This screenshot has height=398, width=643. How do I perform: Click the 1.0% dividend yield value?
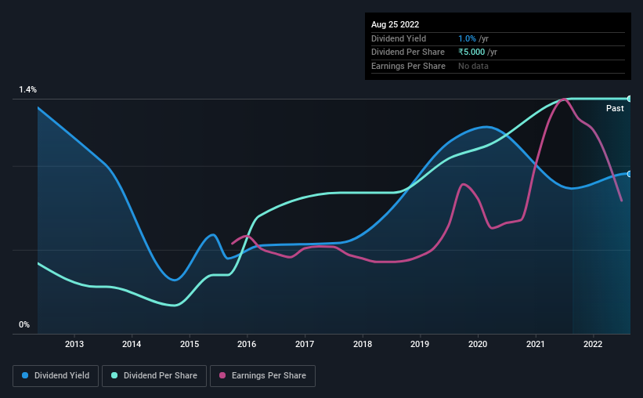point(467,38)
